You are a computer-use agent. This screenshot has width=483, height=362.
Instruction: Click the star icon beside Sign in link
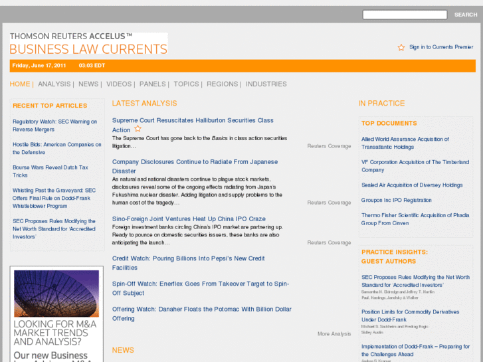(x=401, y=47)
